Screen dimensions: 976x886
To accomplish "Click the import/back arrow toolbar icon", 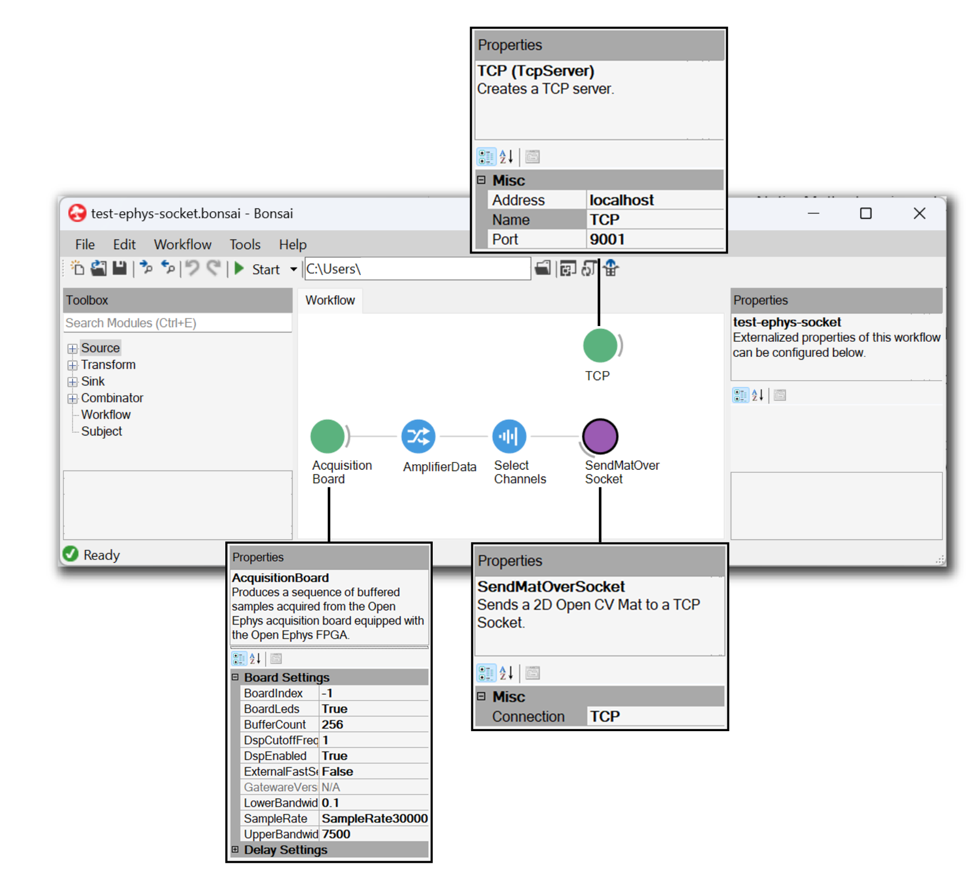I will tap(168, 268).
